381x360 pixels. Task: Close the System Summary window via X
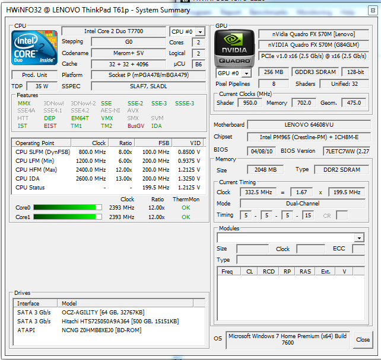point(373,11)
